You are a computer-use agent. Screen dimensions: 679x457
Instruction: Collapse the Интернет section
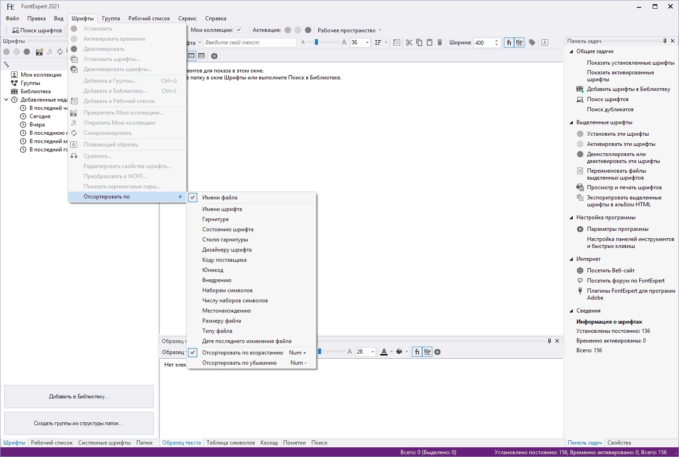(x=571, y=259)
